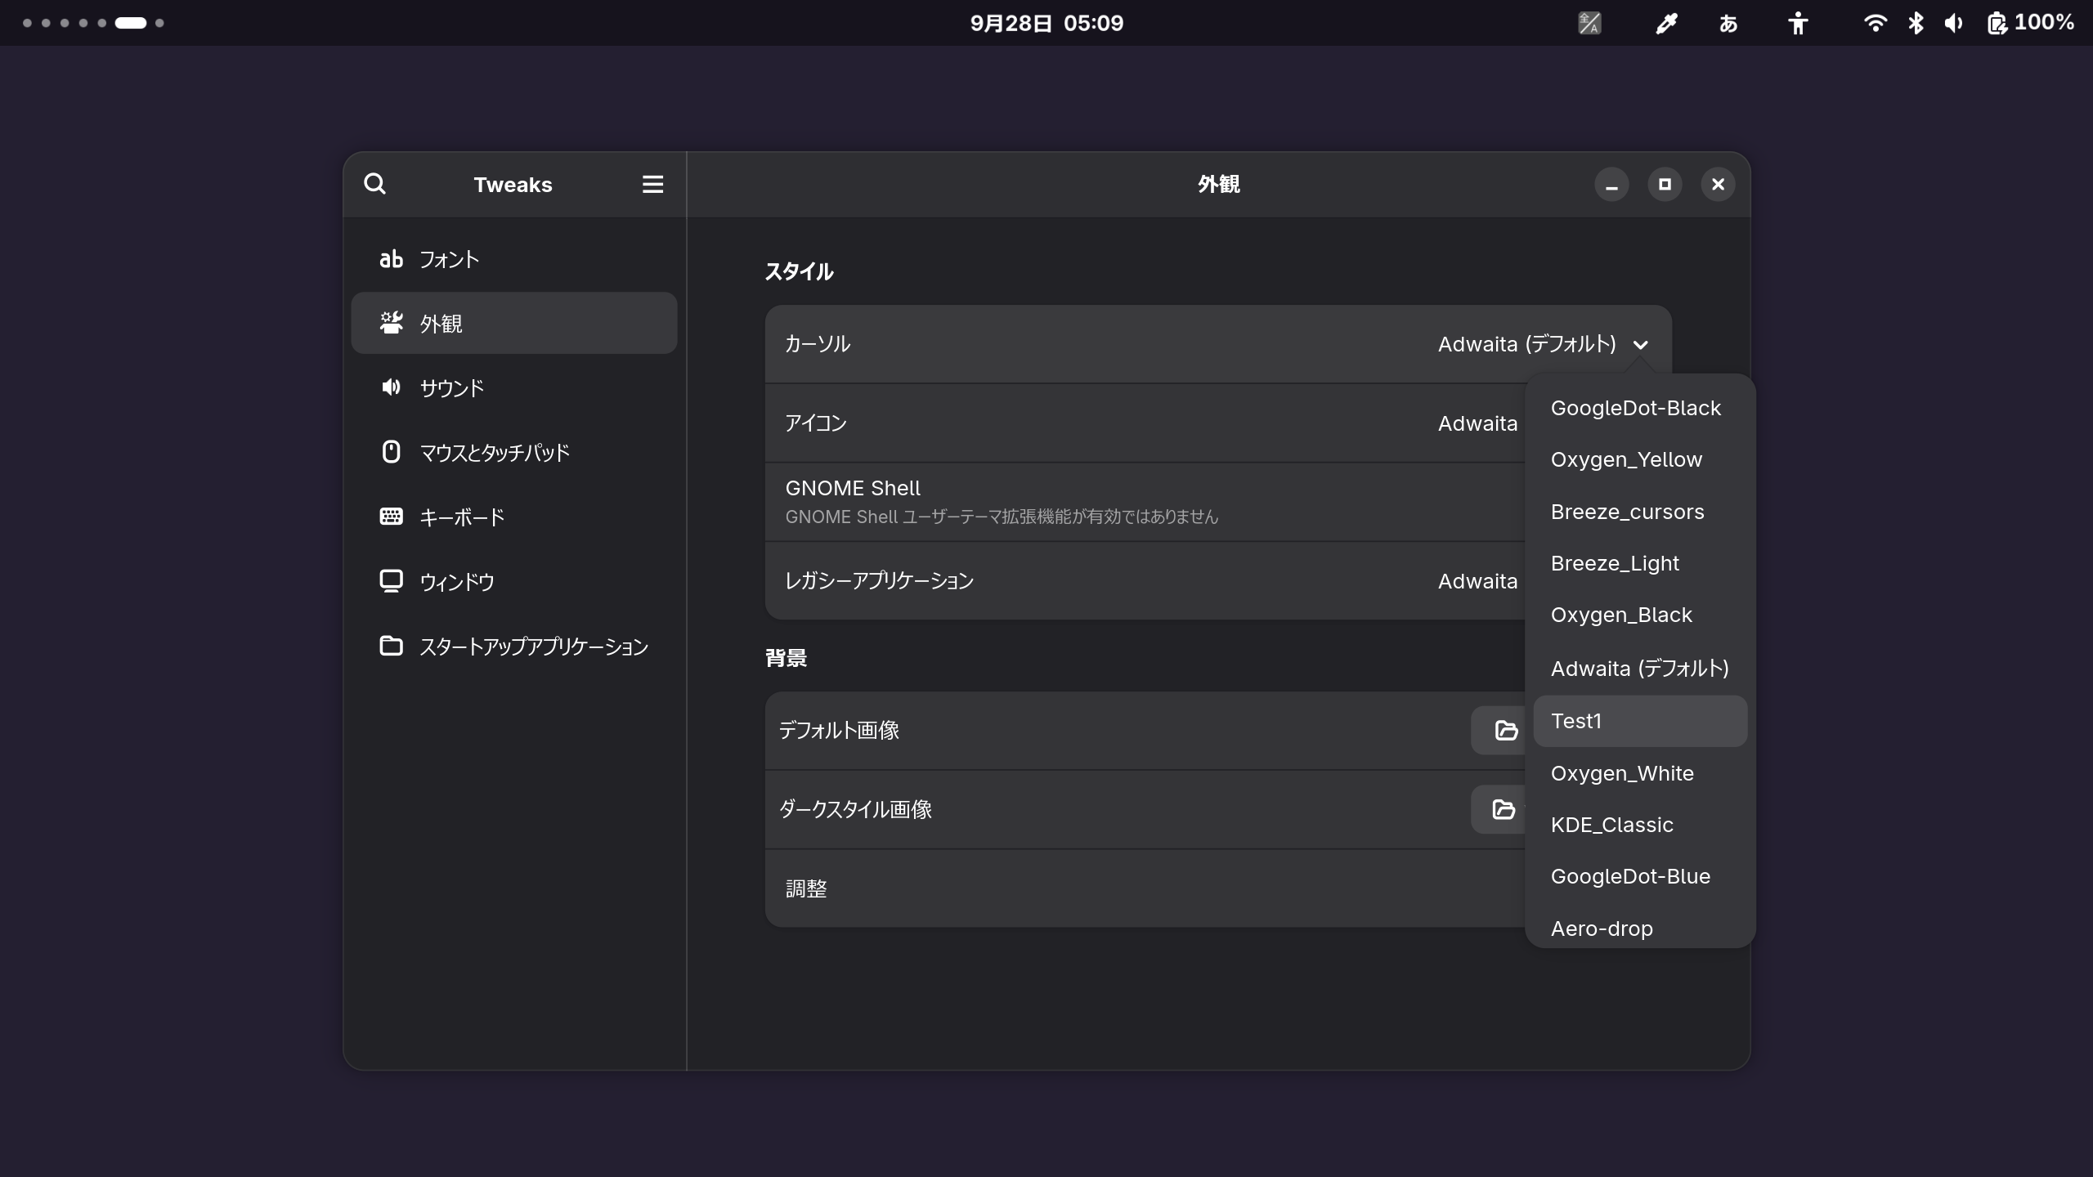Select Breeze_Light cursor theme
2093x1177 pixels.
(1640, 563)
